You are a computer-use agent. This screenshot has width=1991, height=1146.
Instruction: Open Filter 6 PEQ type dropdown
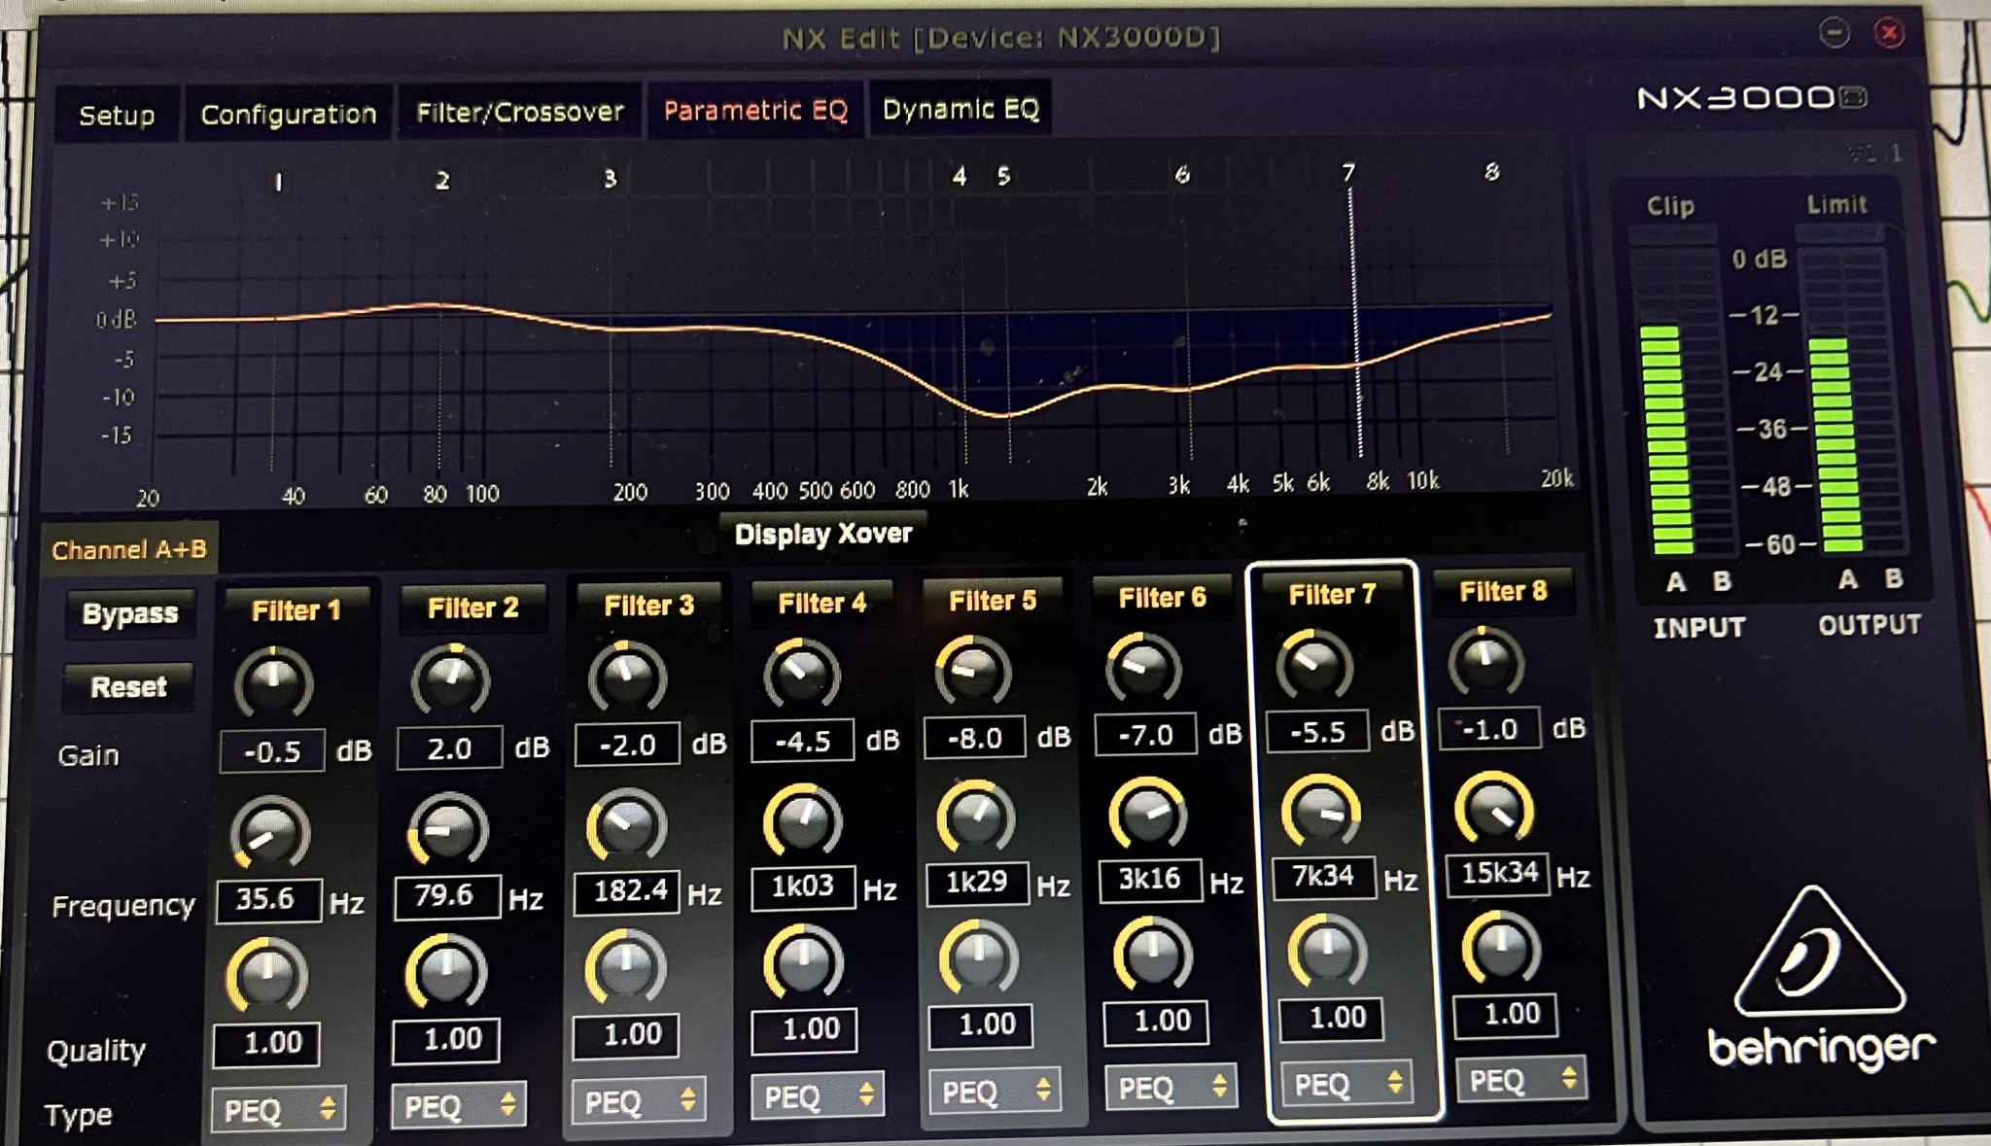pos(1170,1087)
